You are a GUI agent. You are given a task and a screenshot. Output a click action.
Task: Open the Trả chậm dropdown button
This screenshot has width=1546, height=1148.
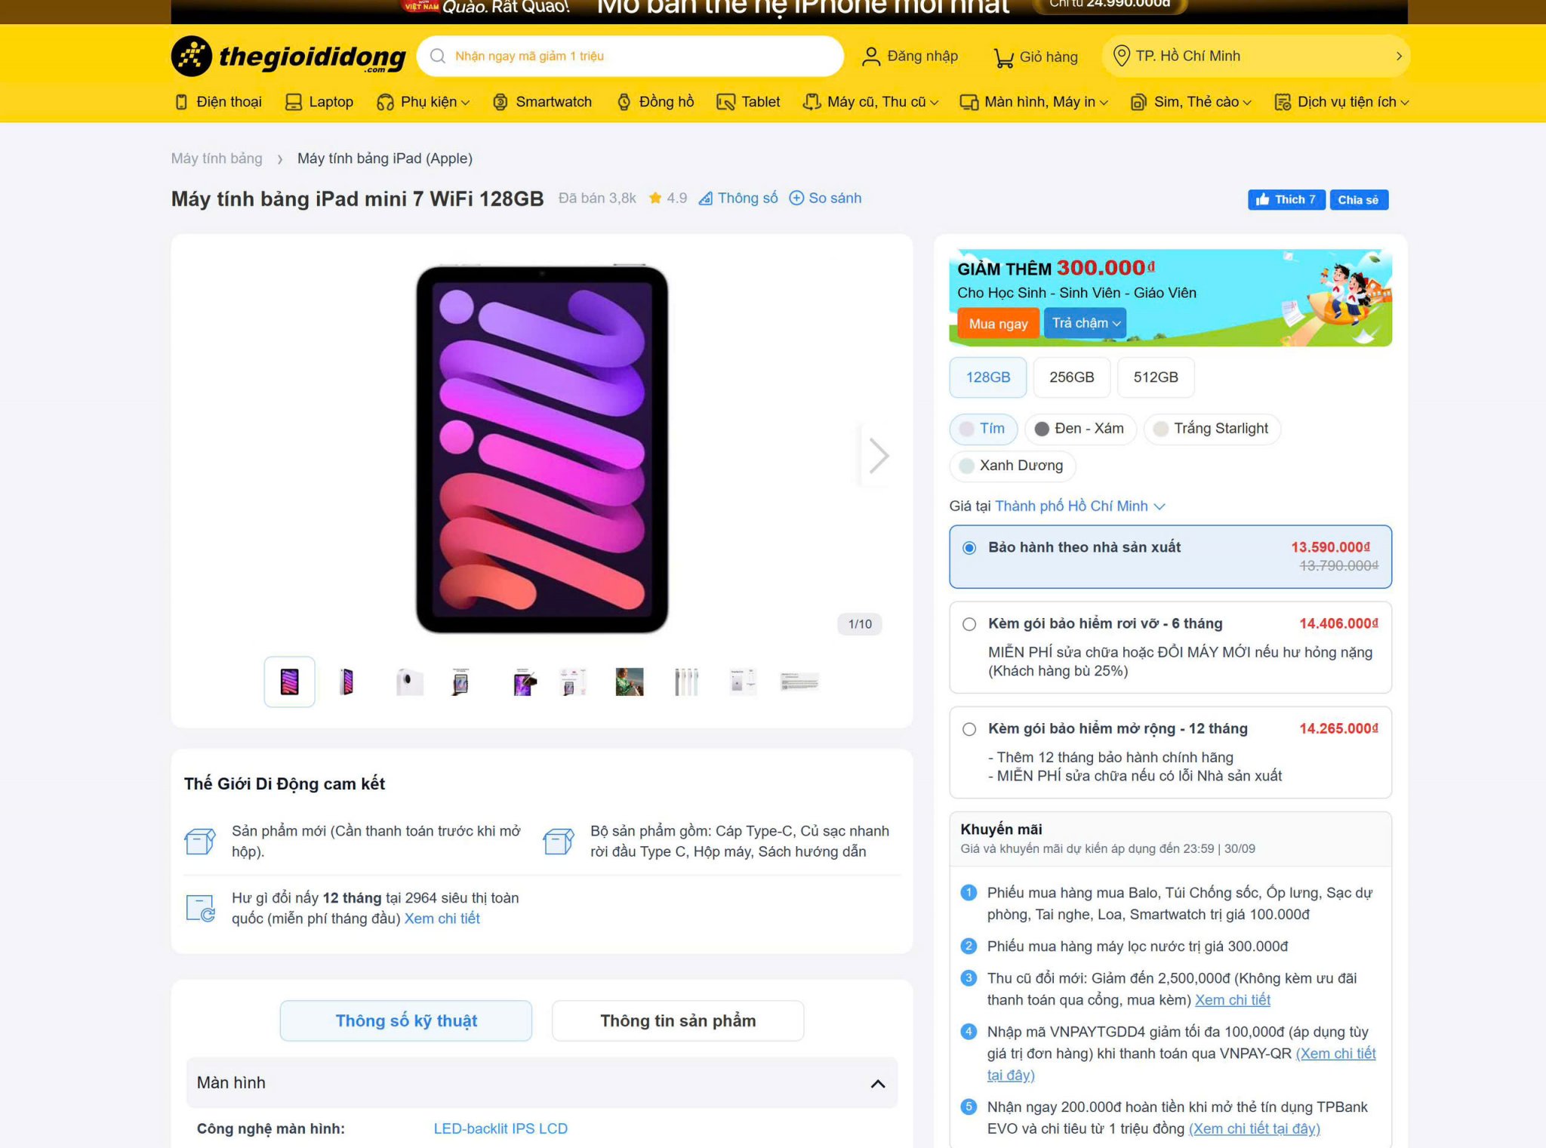(1085, 323)
